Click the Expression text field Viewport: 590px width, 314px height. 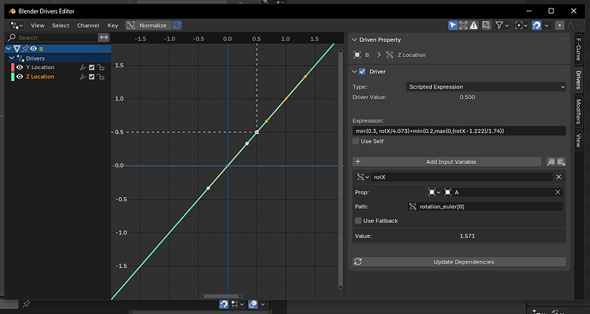click(x=459, y=131)
